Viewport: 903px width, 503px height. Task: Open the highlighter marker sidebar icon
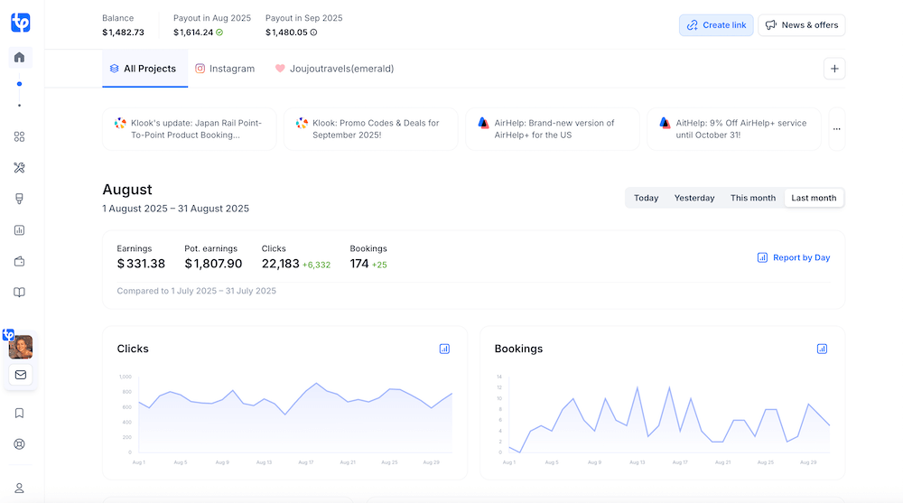[x=19, y=199]
